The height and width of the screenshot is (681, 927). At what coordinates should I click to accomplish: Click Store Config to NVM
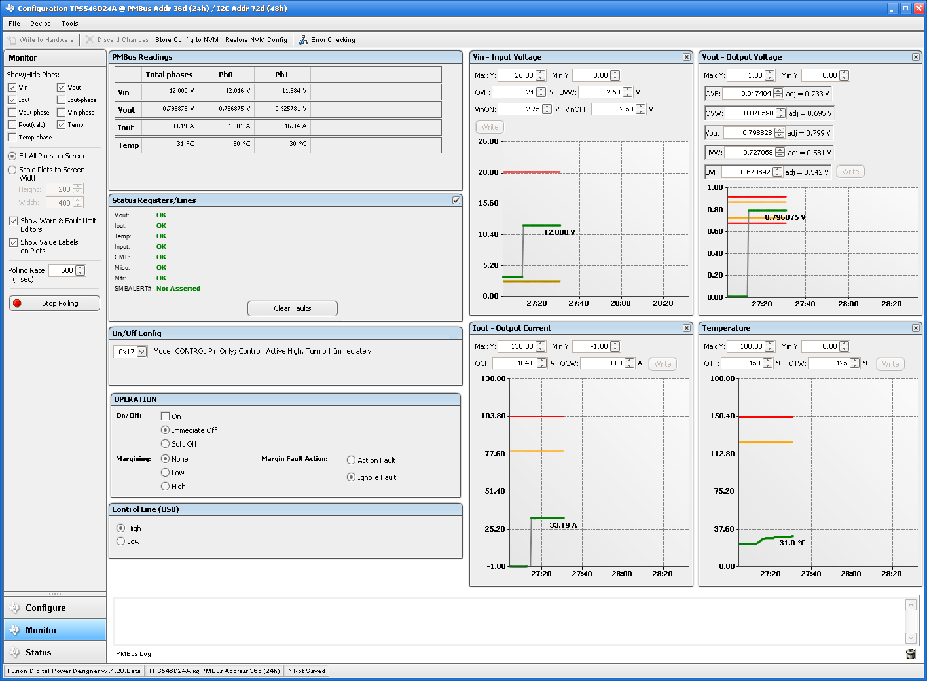tap(187, 40)
